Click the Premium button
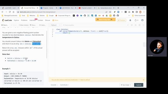Screen dimensions: 168x94 (122, 20)
